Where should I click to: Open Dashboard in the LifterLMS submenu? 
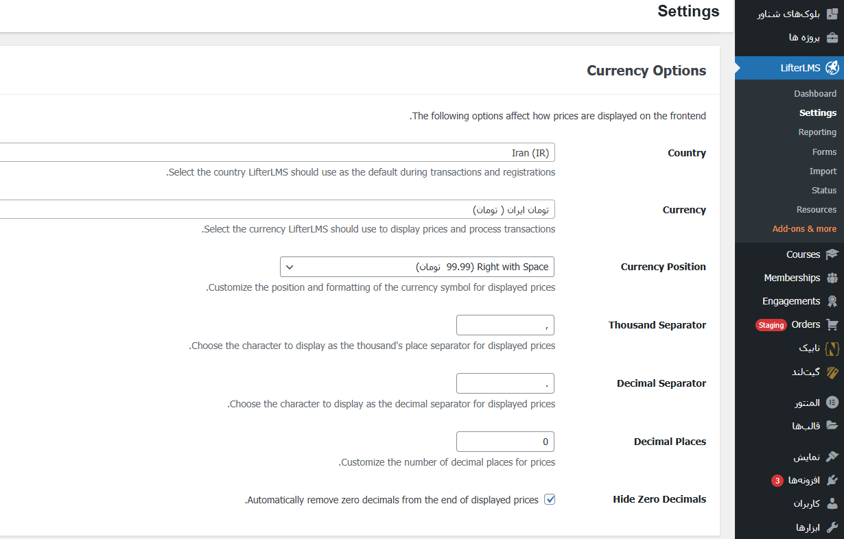click(x=814, y=93)
